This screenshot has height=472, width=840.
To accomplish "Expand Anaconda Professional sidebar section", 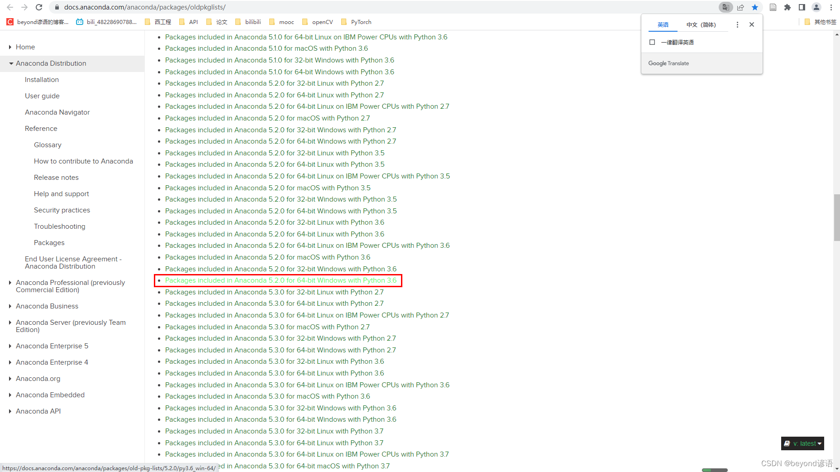I will tap(10, 283).
